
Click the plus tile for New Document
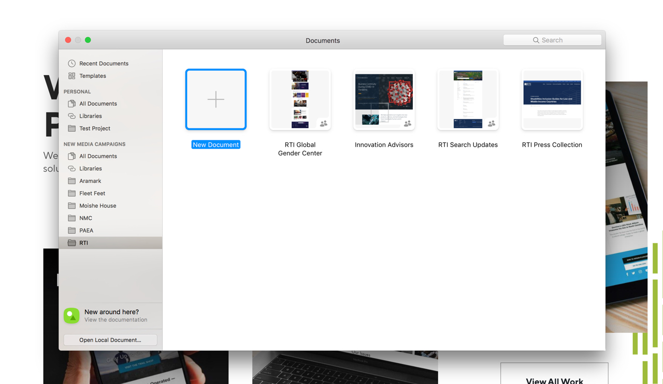tap(216, 99)
